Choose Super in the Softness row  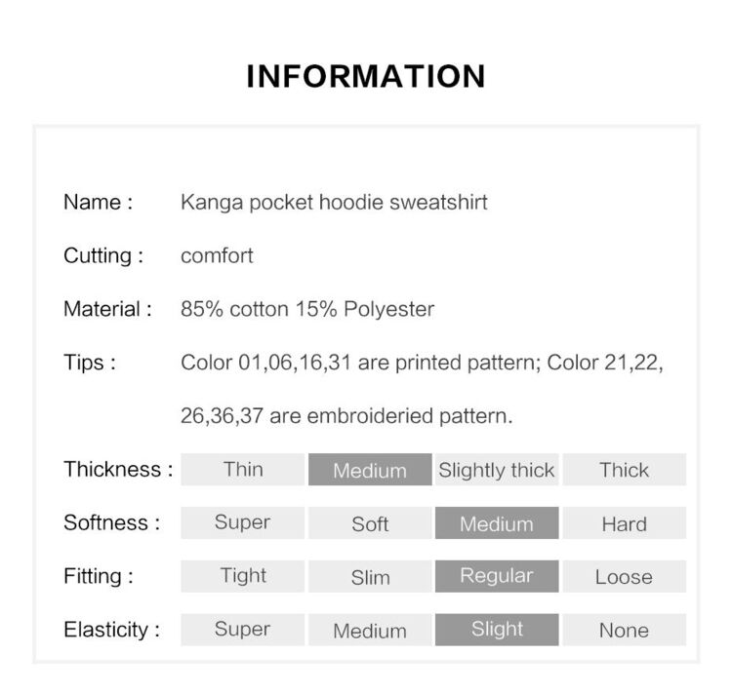243,522
